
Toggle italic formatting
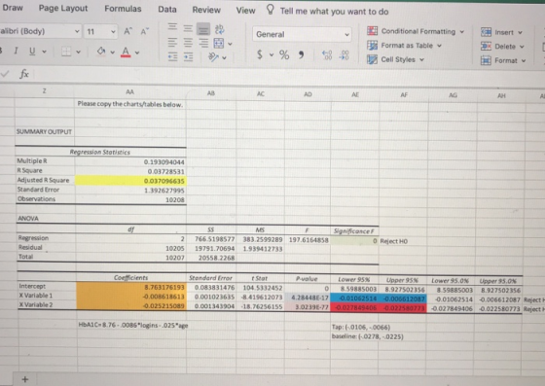16,51
